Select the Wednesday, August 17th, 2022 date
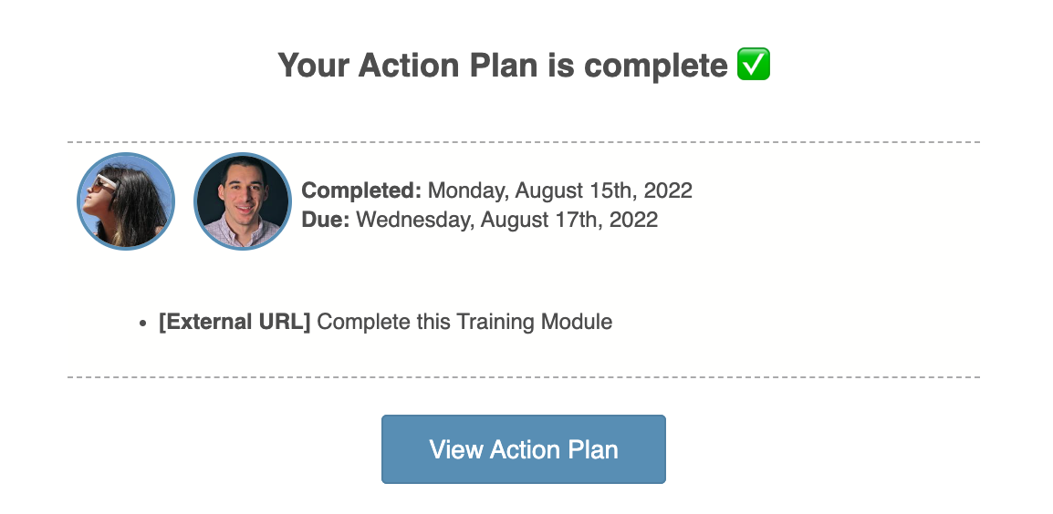Image resolution: width=1053 pixels, height=514 pixels. pos(506,220)
